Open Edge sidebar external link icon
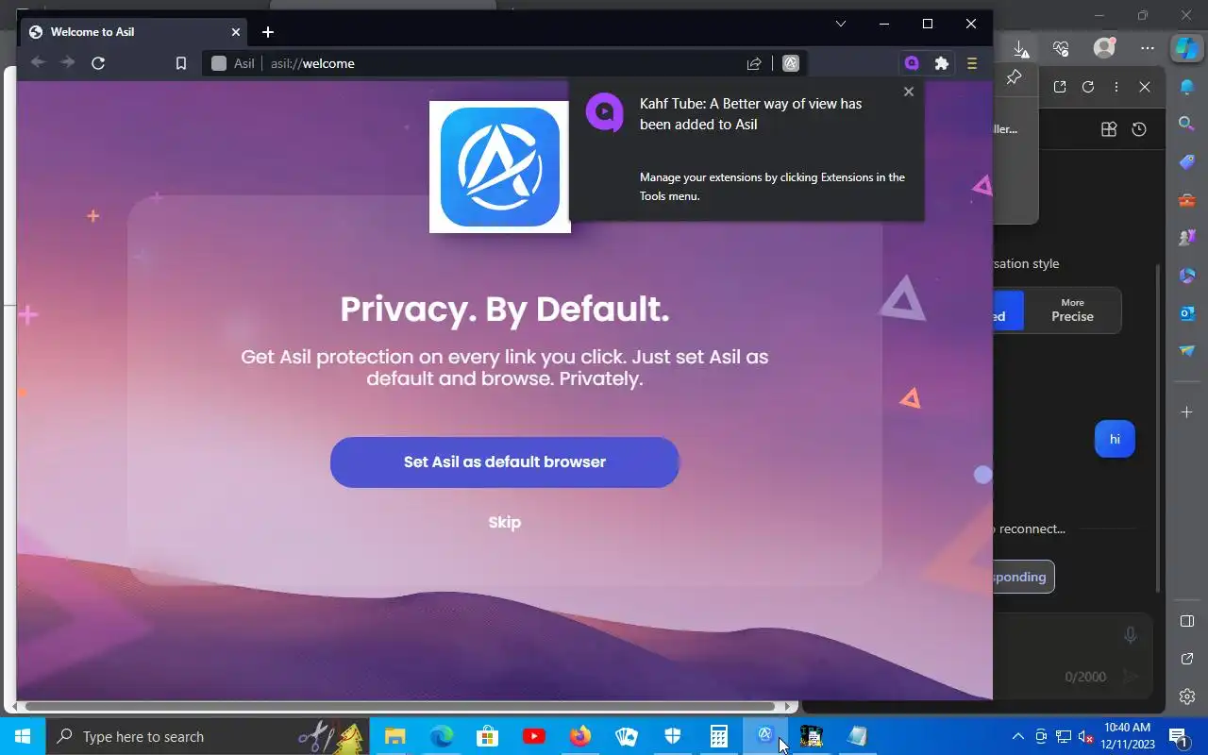This screenshot has height=755, width=1208. click(x=1187, y=659)
